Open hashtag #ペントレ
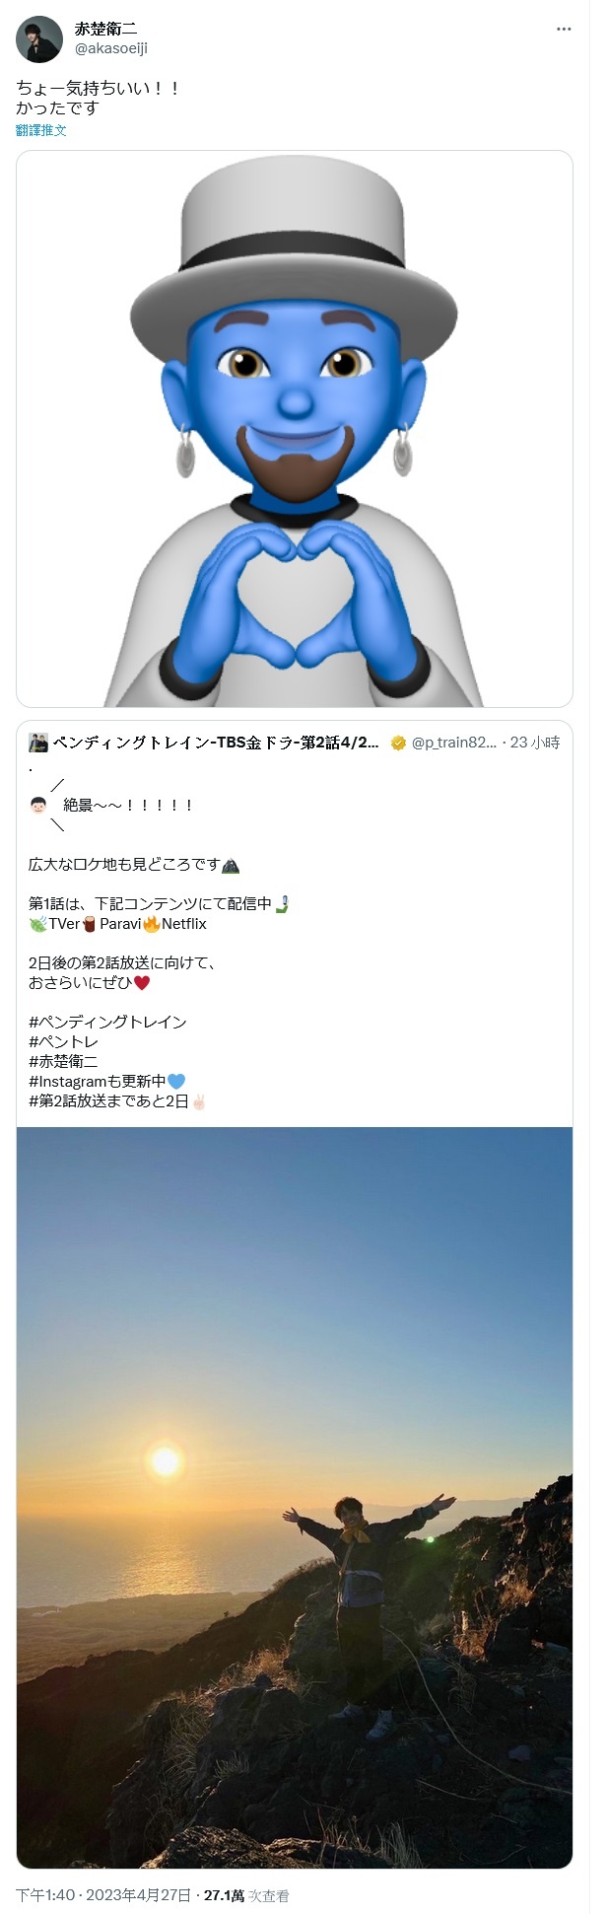 click(63, 1041)
